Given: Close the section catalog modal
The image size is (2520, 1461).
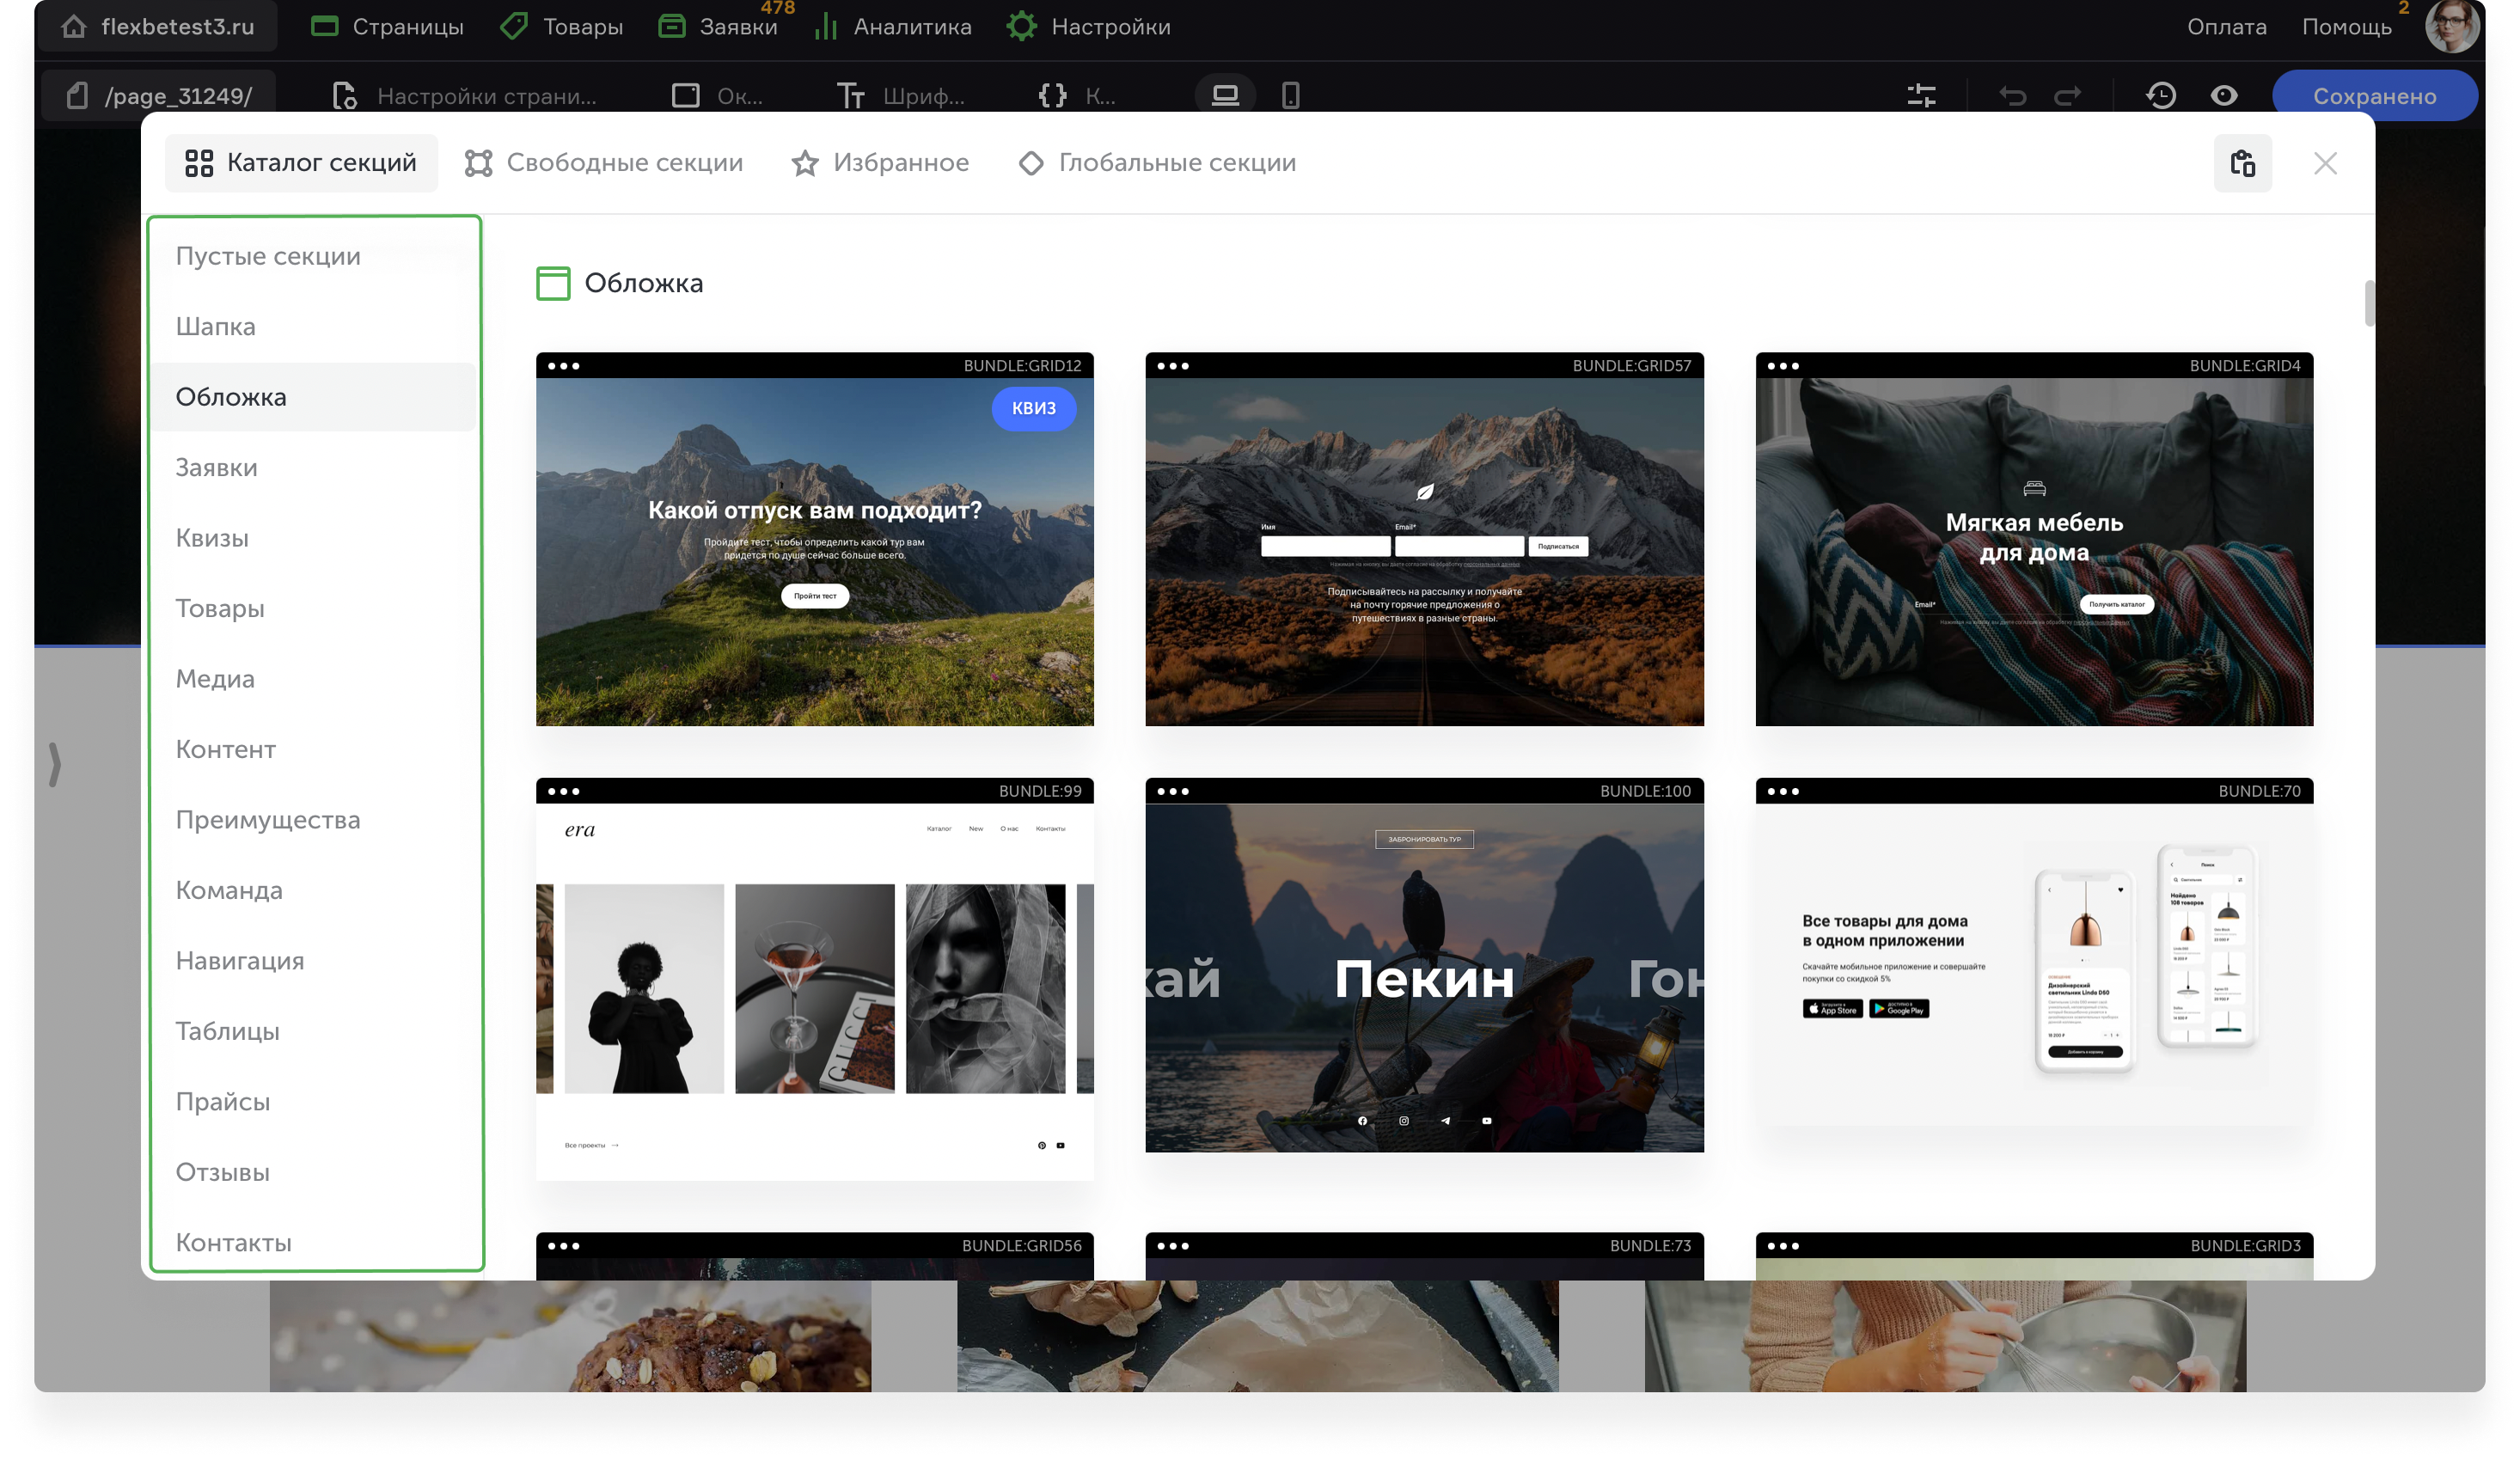Looking at the screenshot, I should (2325, 163).
